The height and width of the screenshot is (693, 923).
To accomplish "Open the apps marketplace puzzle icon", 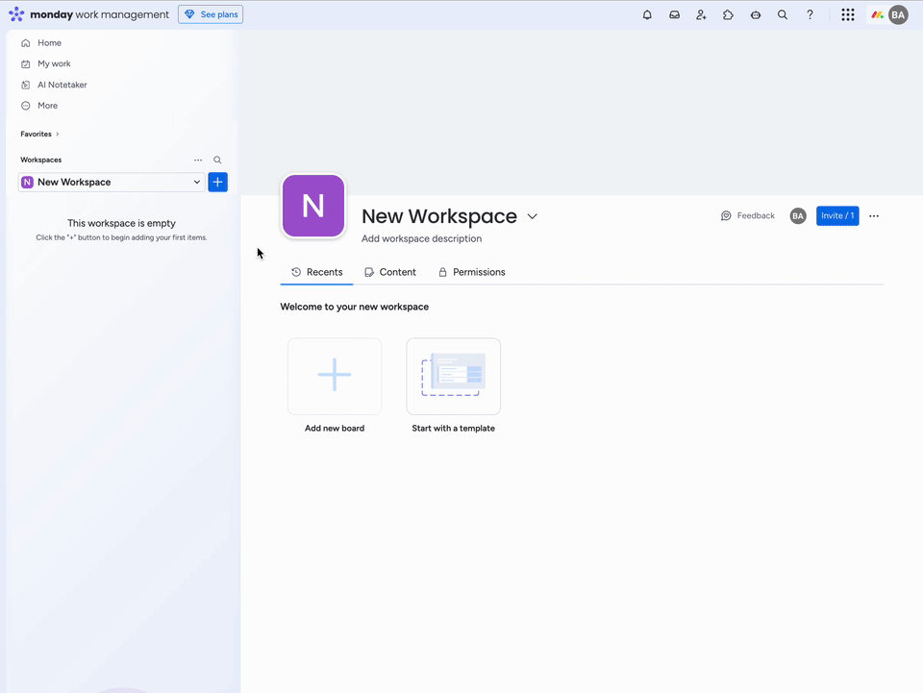I will pyautogui.click(x=728, y=15).
